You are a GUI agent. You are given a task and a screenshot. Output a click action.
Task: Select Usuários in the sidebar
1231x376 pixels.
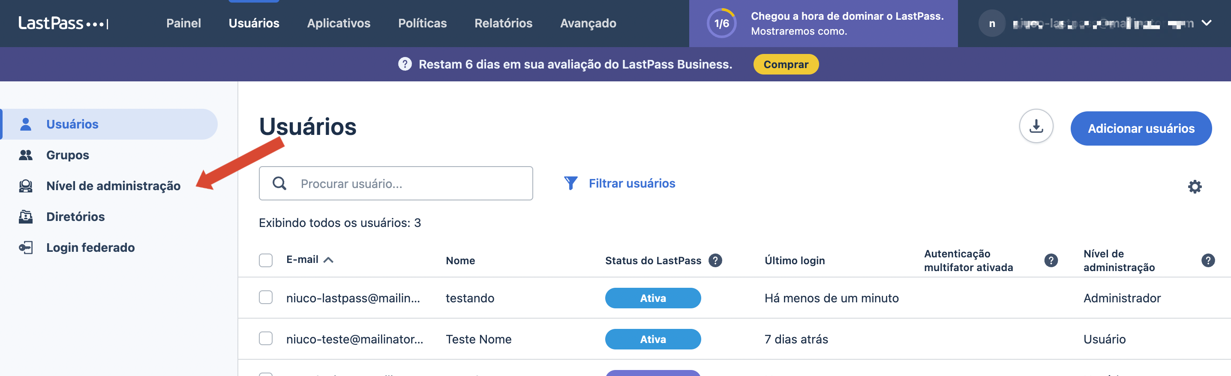coord(110,124)
